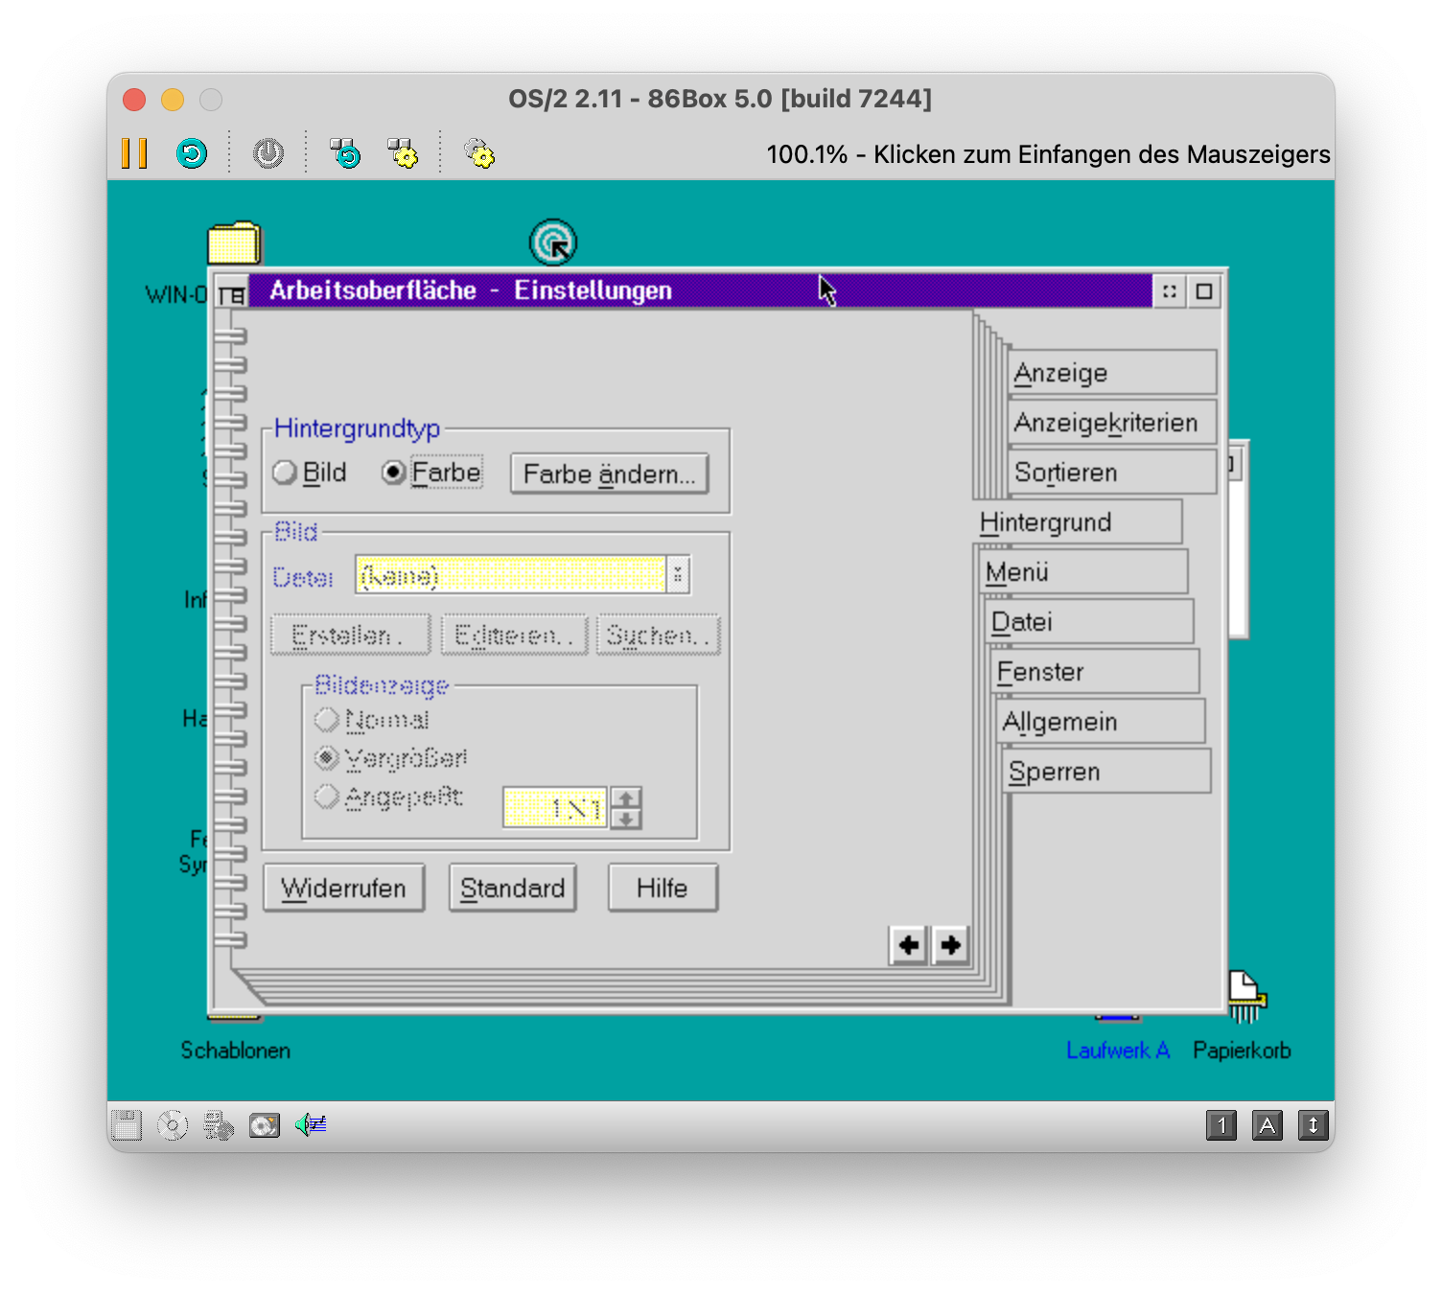The width and height of the screenshot is (1442, 1294).
Task: Minimize the 86Box window with yellow button
Action: tap(173, 100)
